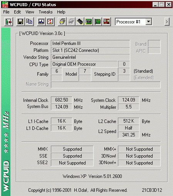
Task: Click the 'Windows XP Version 5.01.2600' text
Action: [92, 176]
